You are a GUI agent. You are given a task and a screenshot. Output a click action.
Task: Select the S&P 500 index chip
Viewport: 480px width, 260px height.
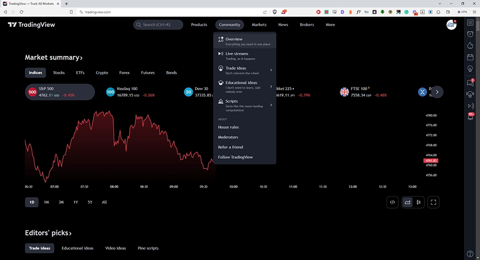click(x=60, y=92)
